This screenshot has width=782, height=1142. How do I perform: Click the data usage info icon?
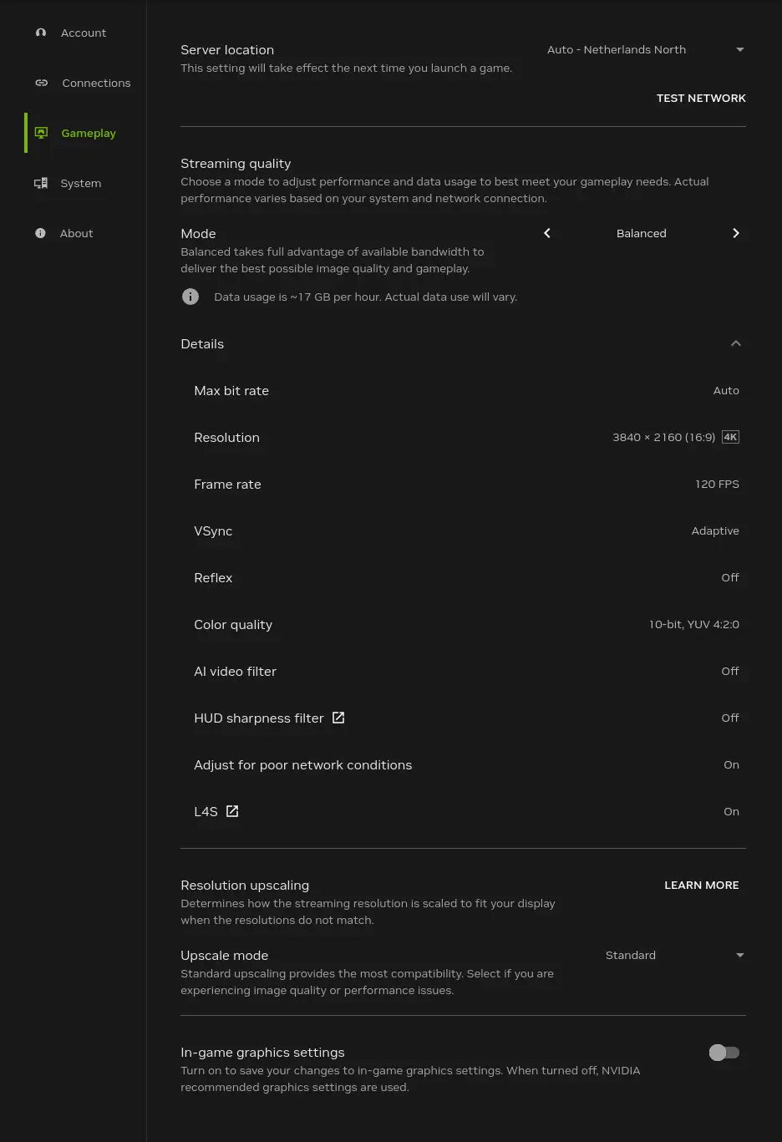pyautogui.click(x=190, y=297)
